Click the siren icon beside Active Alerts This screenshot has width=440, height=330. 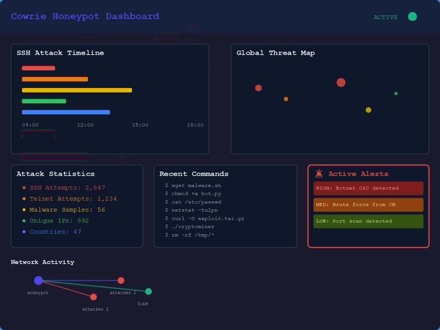pos(319,173)
